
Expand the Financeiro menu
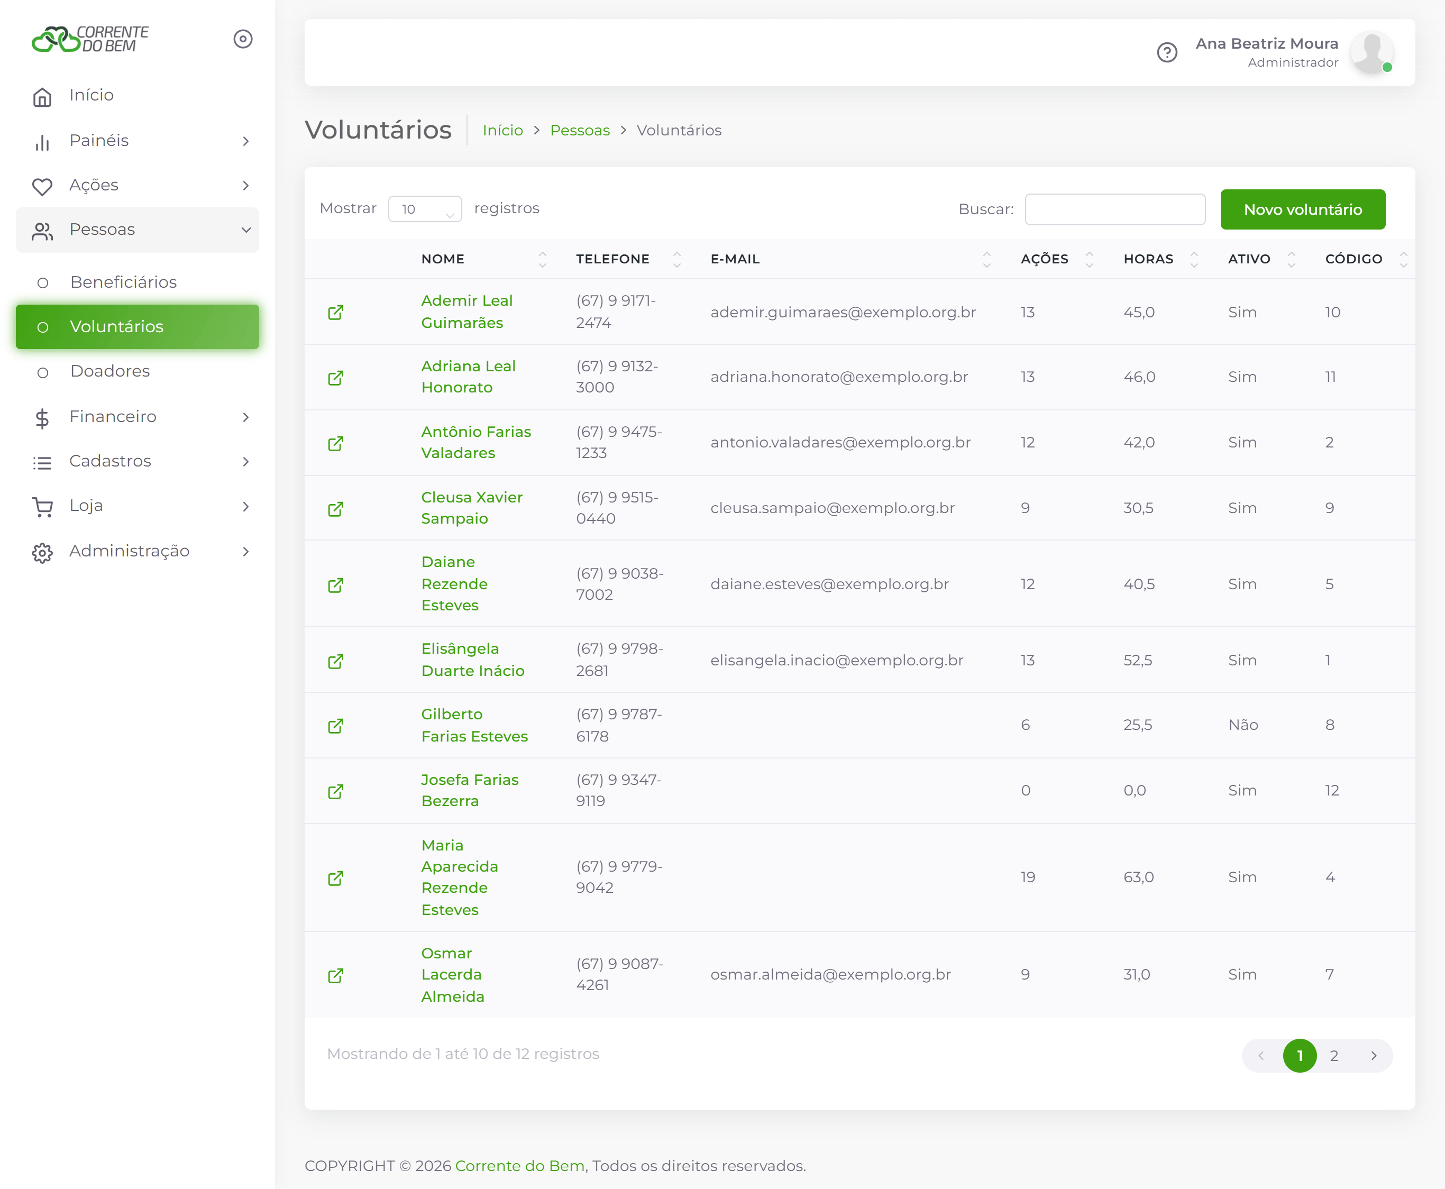pos(138,416)
